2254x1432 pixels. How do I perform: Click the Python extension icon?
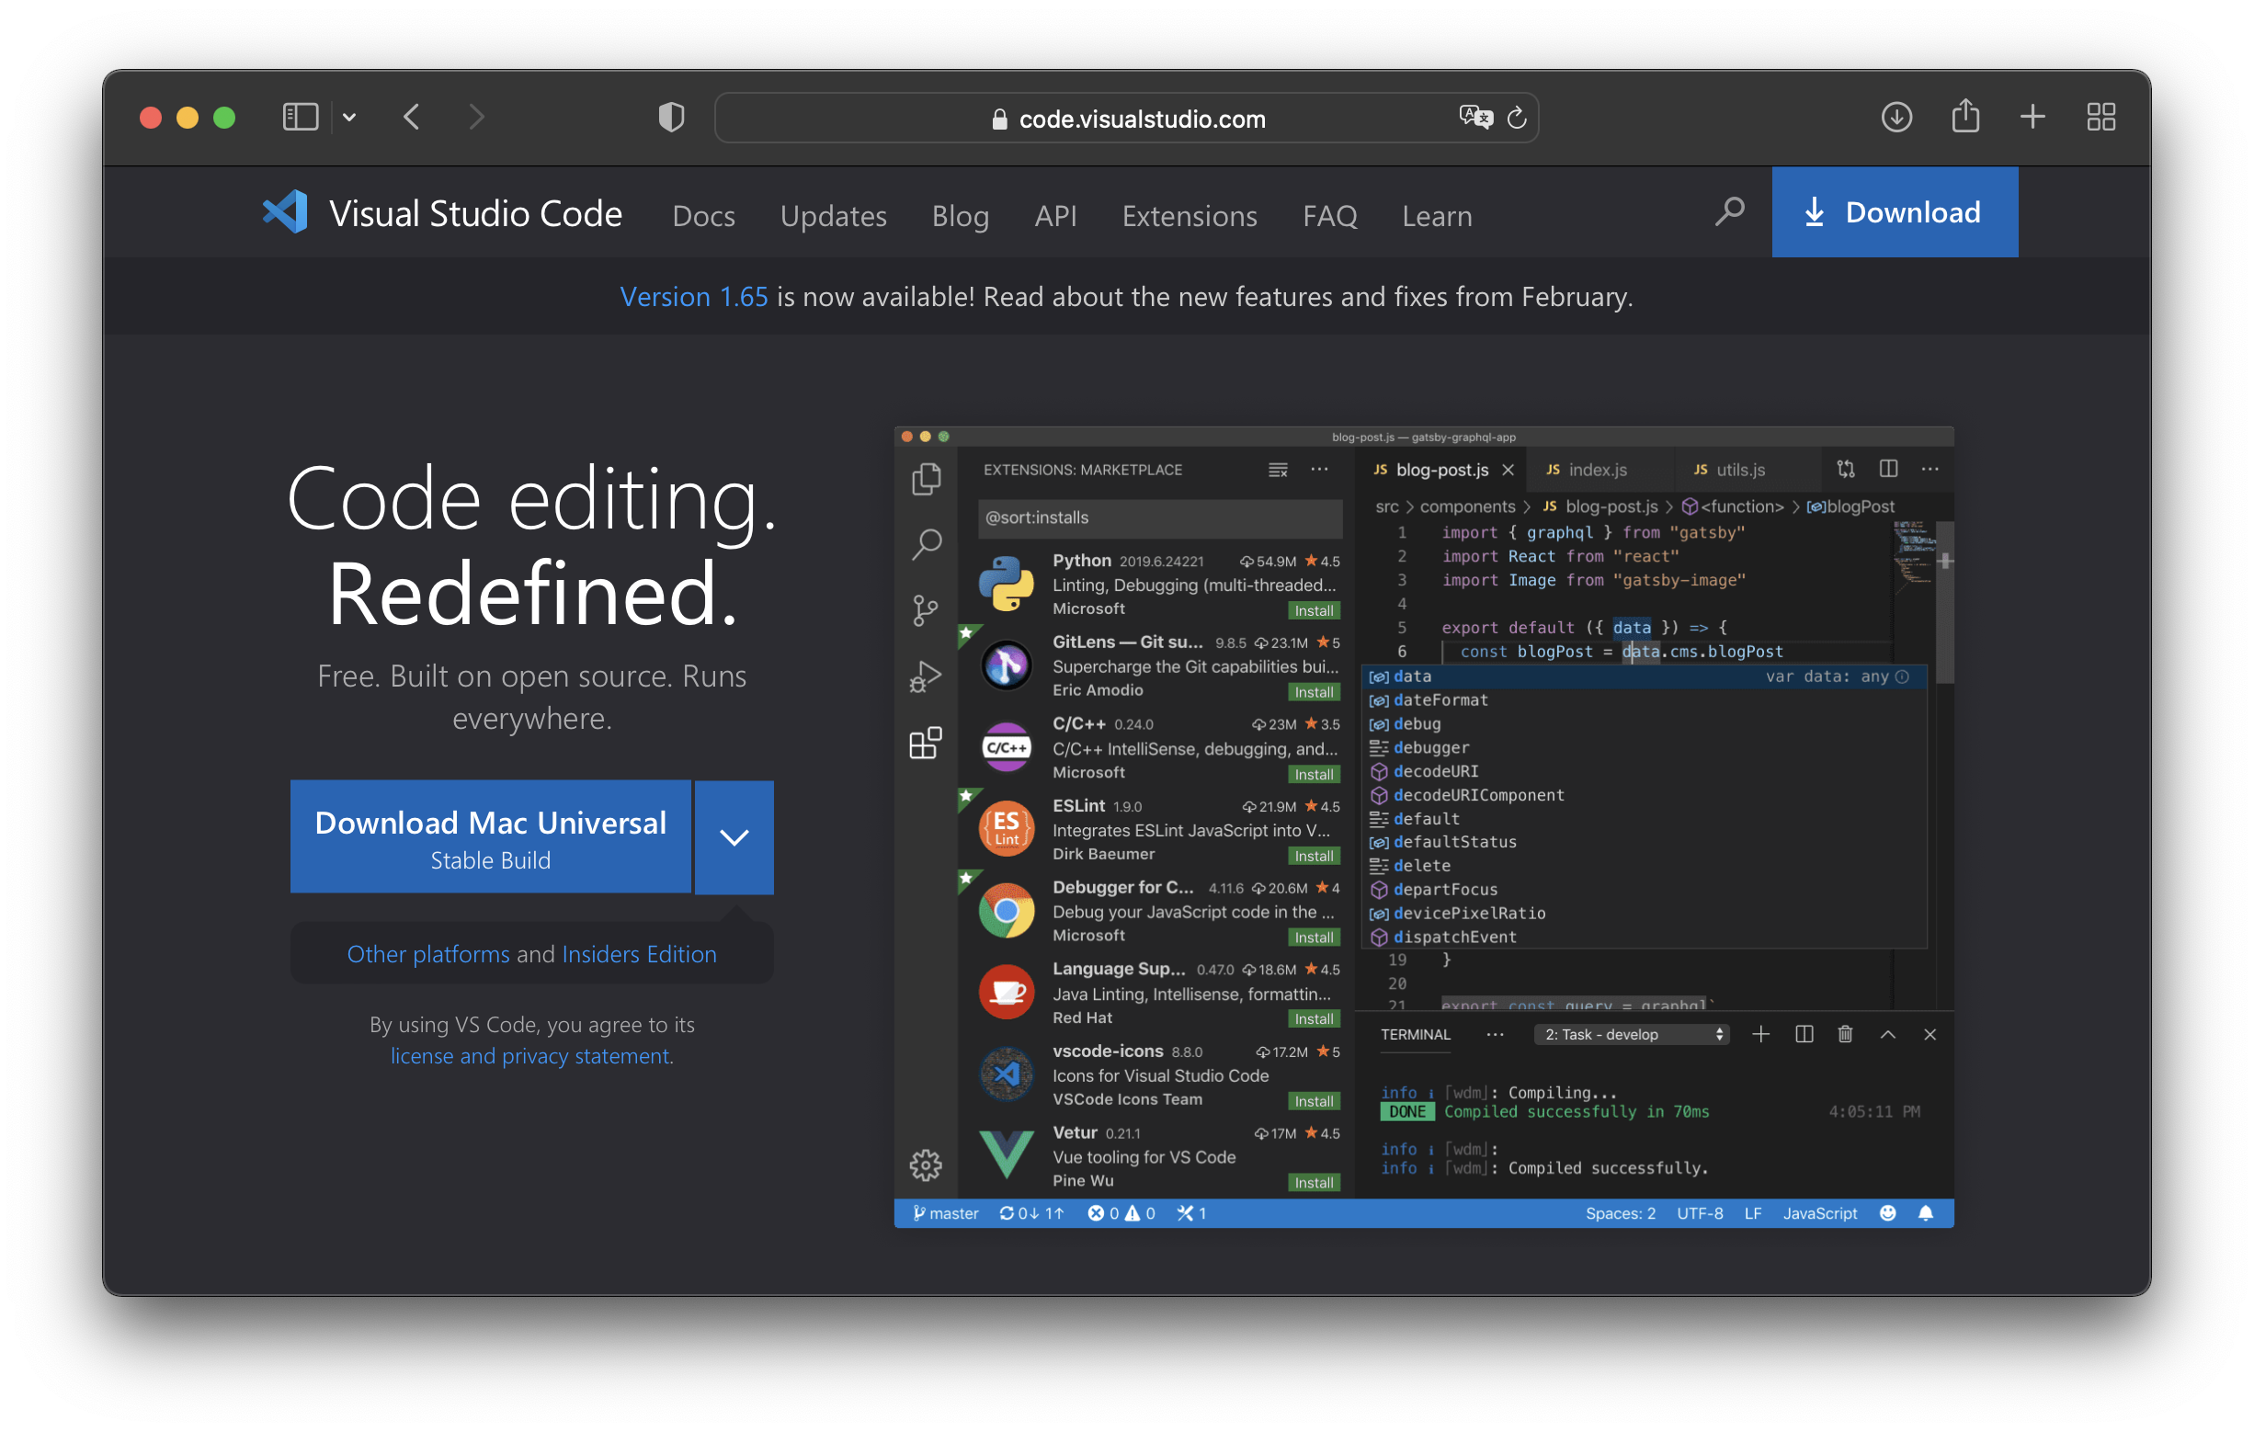[x=1007, y=584]
